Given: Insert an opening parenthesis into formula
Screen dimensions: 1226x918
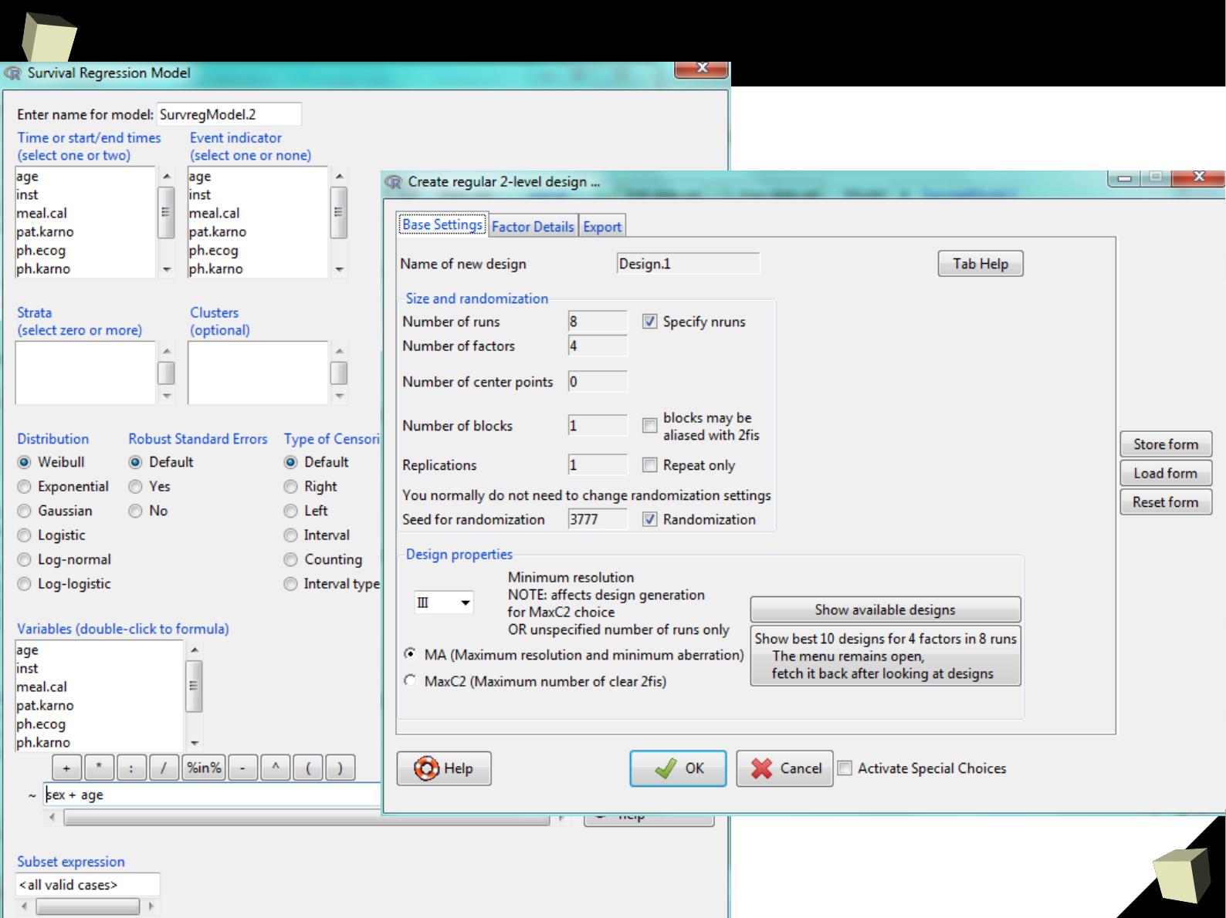Looking at the screenshot, I should (308, 768).
